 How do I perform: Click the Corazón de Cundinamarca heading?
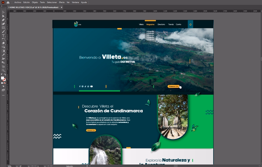point(114,111)
